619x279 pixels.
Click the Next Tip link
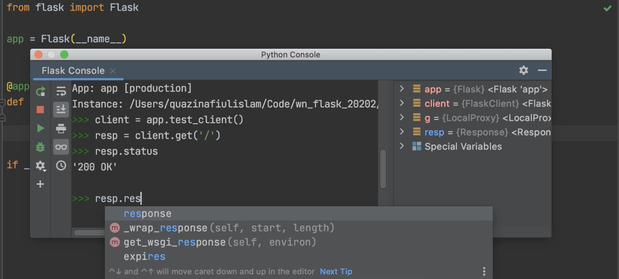point(336,271)
